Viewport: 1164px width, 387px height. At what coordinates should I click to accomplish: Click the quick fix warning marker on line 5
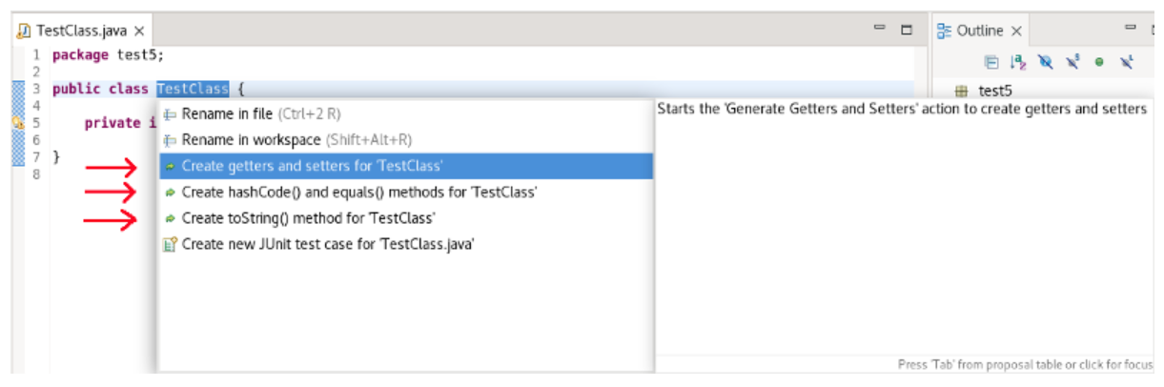16,123
